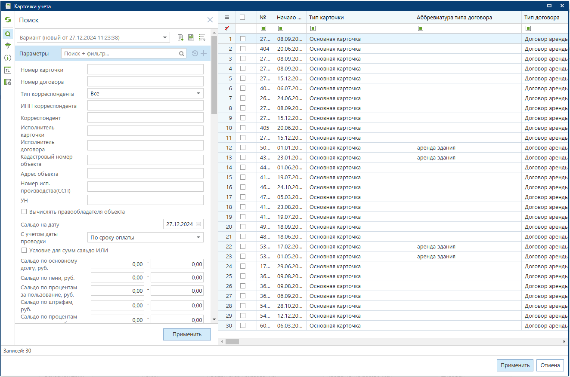Click the Номер договора input field
The width and height of the screenshot is (570, 377).
point(146,81)
